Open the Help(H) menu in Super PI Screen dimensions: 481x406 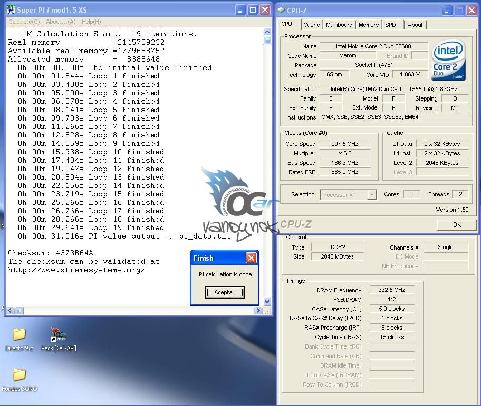click(91, 22)
